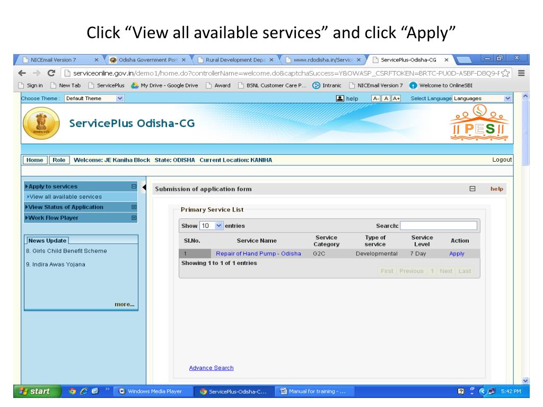Open Google Drive bookmark
Screen dimensions: 543x407
point(164,85)
